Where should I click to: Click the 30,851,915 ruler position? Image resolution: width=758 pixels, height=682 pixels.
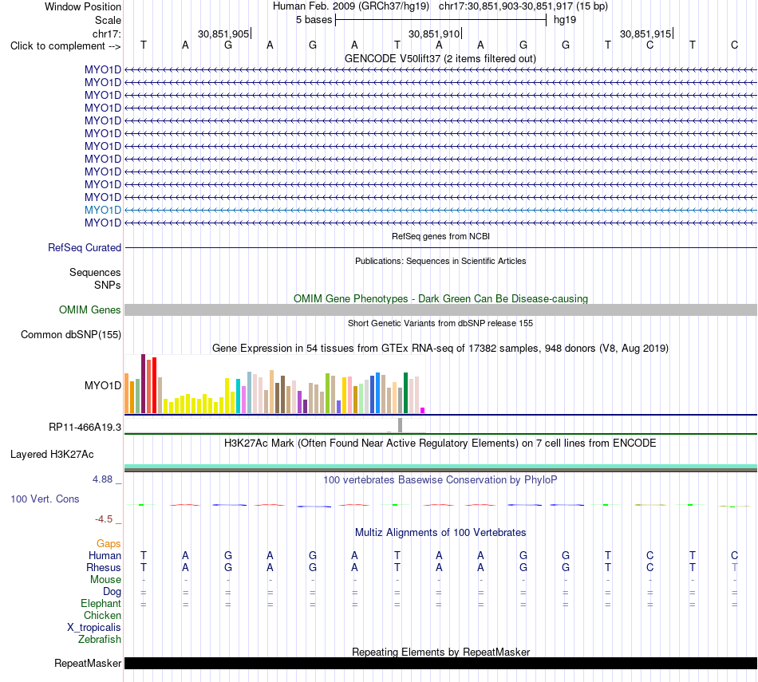645,34
